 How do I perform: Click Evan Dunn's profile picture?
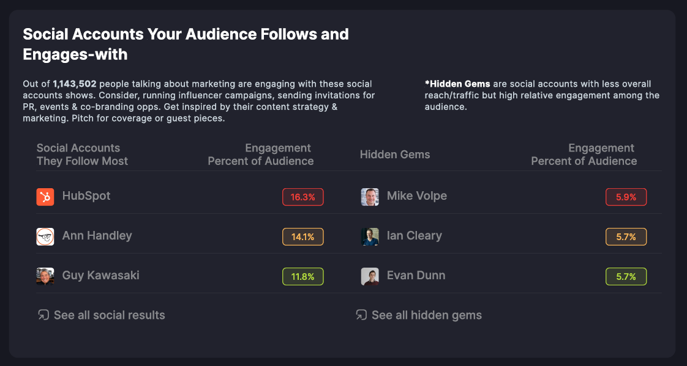click(x=370, y=276)
